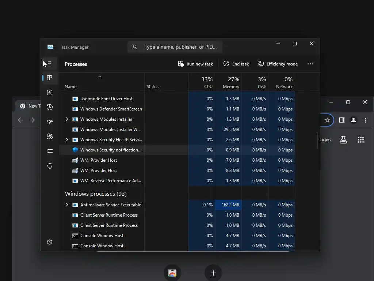The width and height of the screenshot is (374, 281).
Task: Click the Task Manager app icon in title bar
Action: click(x=50, y=47)
